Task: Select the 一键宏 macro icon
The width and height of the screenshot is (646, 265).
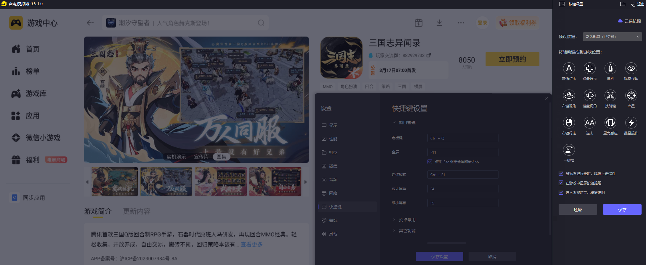Action: coord(569,150)
